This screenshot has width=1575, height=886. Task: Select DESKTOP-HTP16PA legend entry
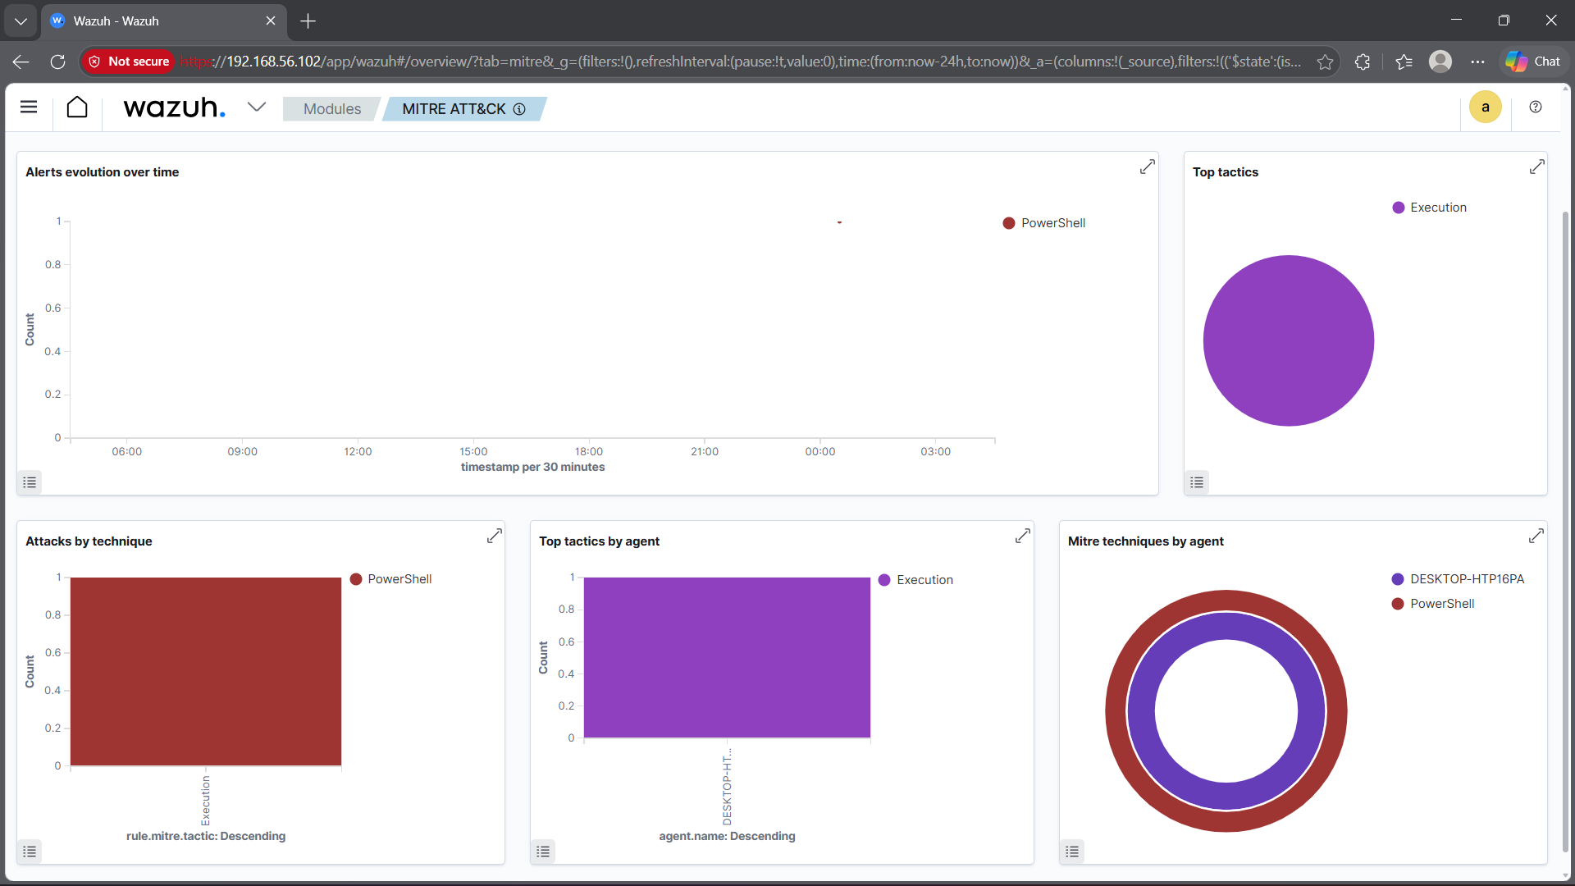(1467, 579)
